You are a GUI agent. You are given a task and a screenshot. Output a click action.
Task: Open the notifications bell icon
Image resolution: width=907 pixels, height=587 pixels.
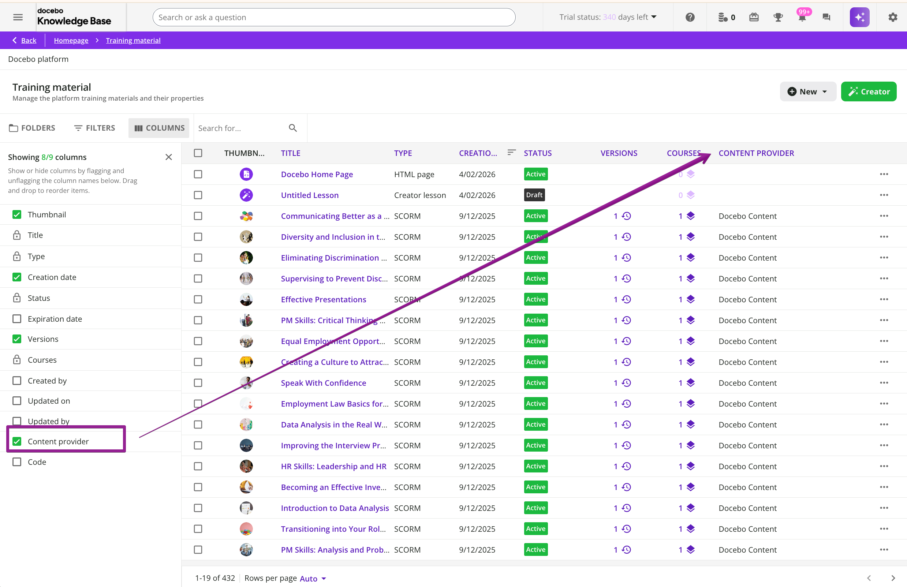802,18
